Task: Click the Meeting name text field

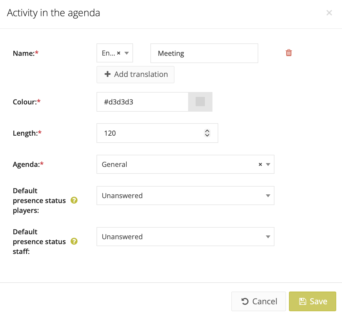Action: point(204,53)
